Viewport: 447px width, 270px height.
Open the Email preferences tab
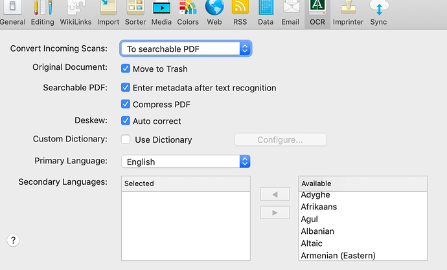tap(290, 13)
